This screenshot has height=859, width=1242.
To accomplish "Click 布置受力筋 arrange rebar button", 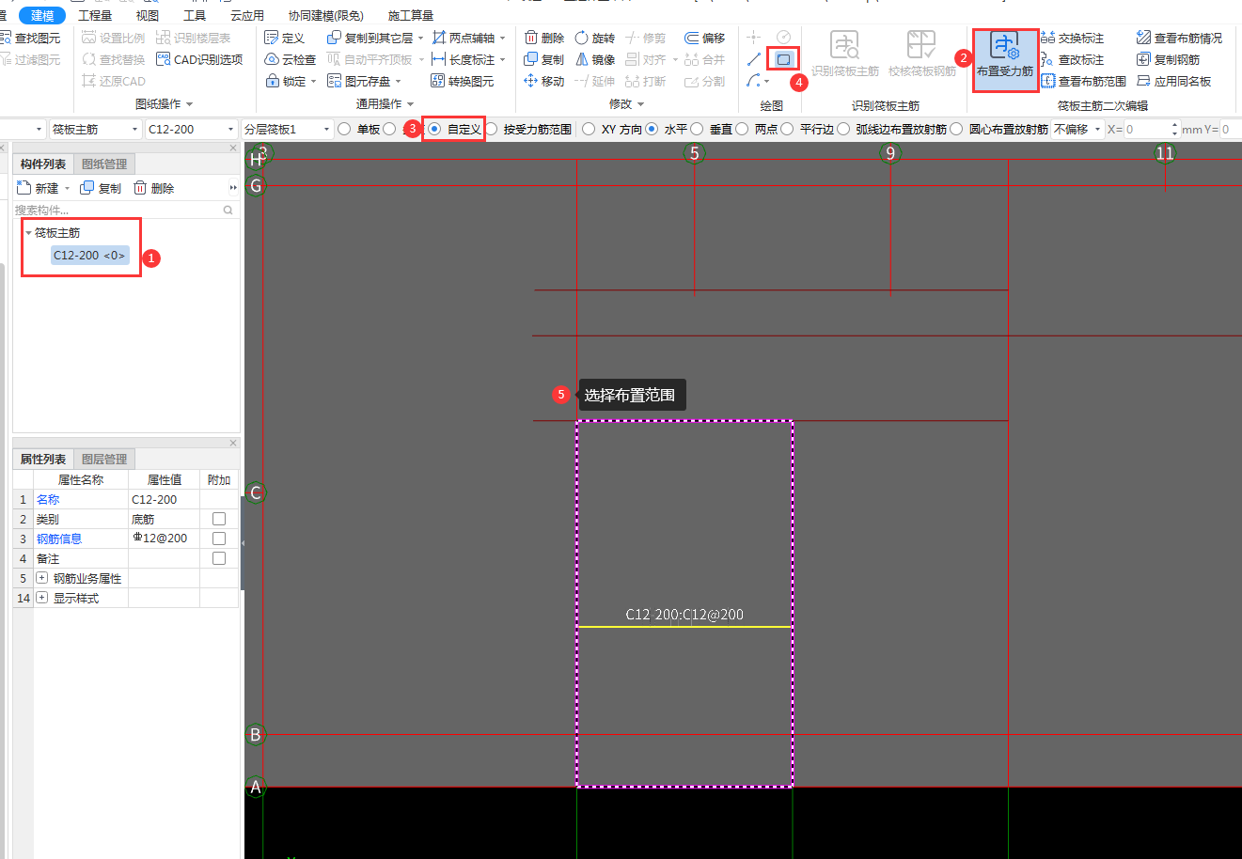I will coord(1005,59).
